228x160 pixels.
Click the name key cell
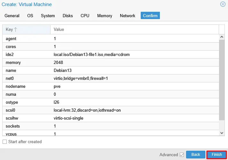coord(26,70)
